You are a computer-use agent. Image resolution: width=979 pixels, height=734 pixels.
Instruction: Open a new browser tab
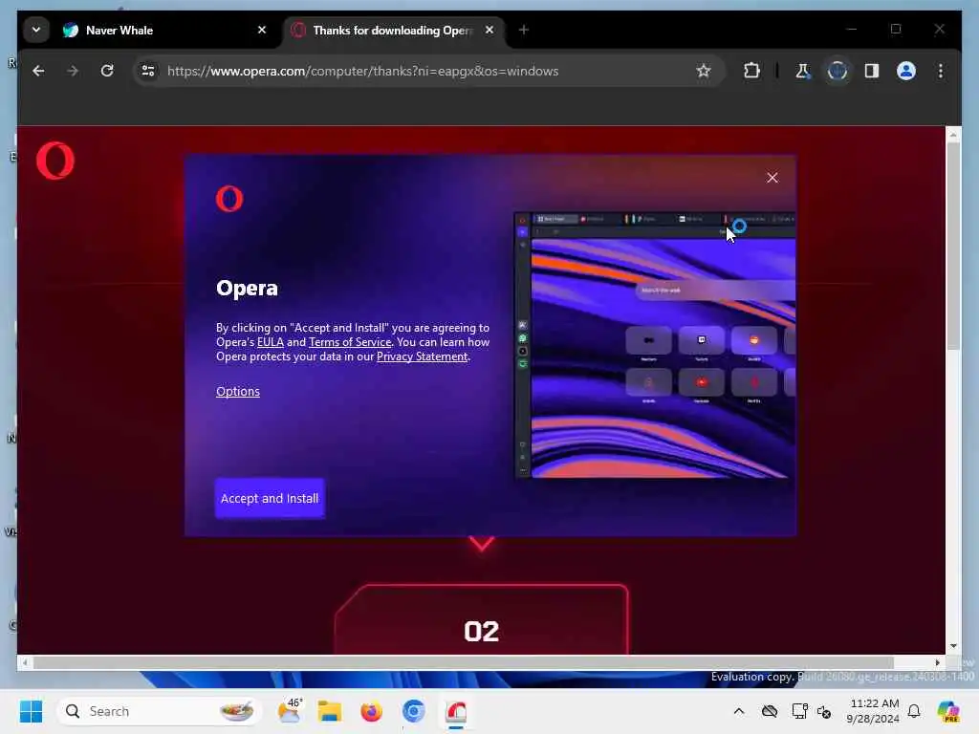[524, 30]
